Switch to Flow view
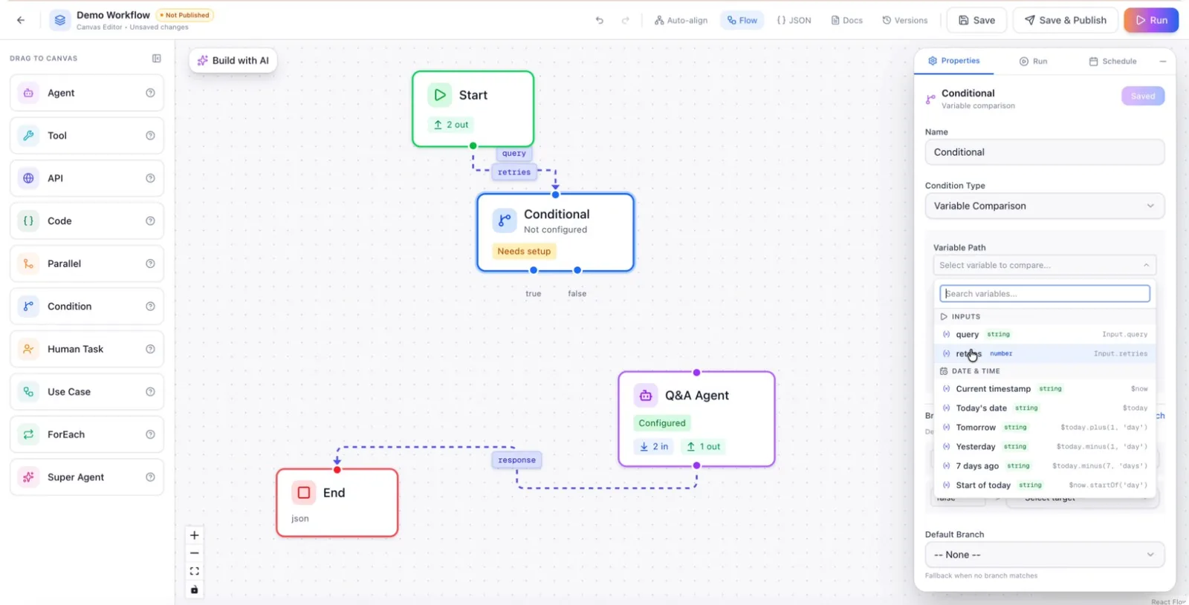This screenshot has height=605, width=1189. point(742,20)
